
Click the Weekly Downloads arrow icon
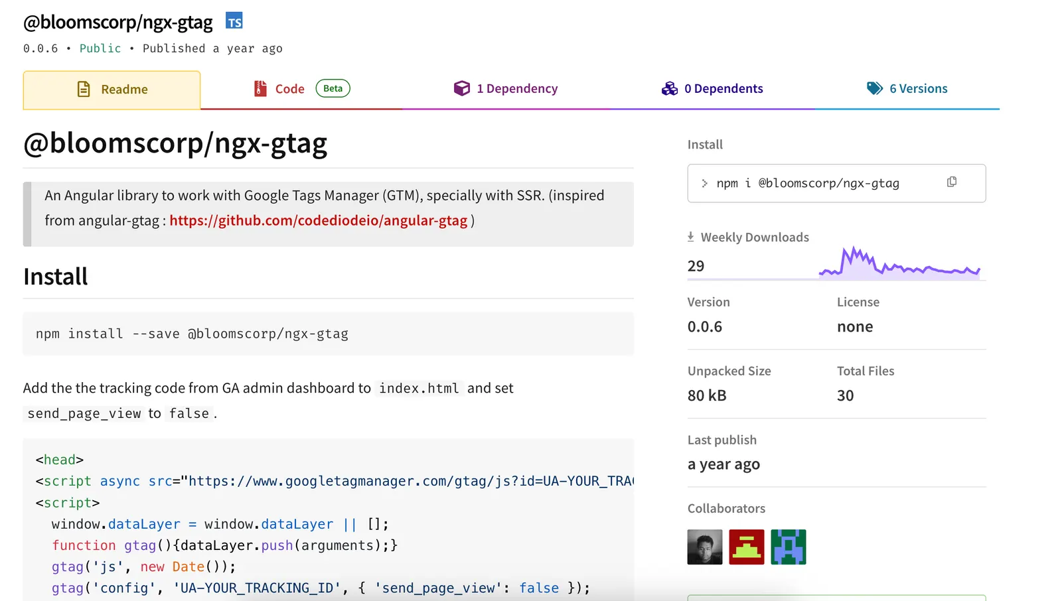click(x=690, y=237)
